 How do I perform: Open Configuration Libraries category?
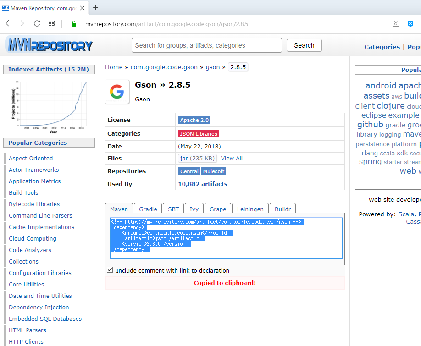40,273
